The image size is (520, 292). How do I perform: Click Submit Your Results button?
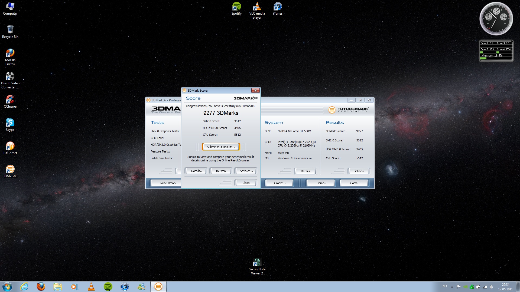pyautogui.click(x=221, y=147)
